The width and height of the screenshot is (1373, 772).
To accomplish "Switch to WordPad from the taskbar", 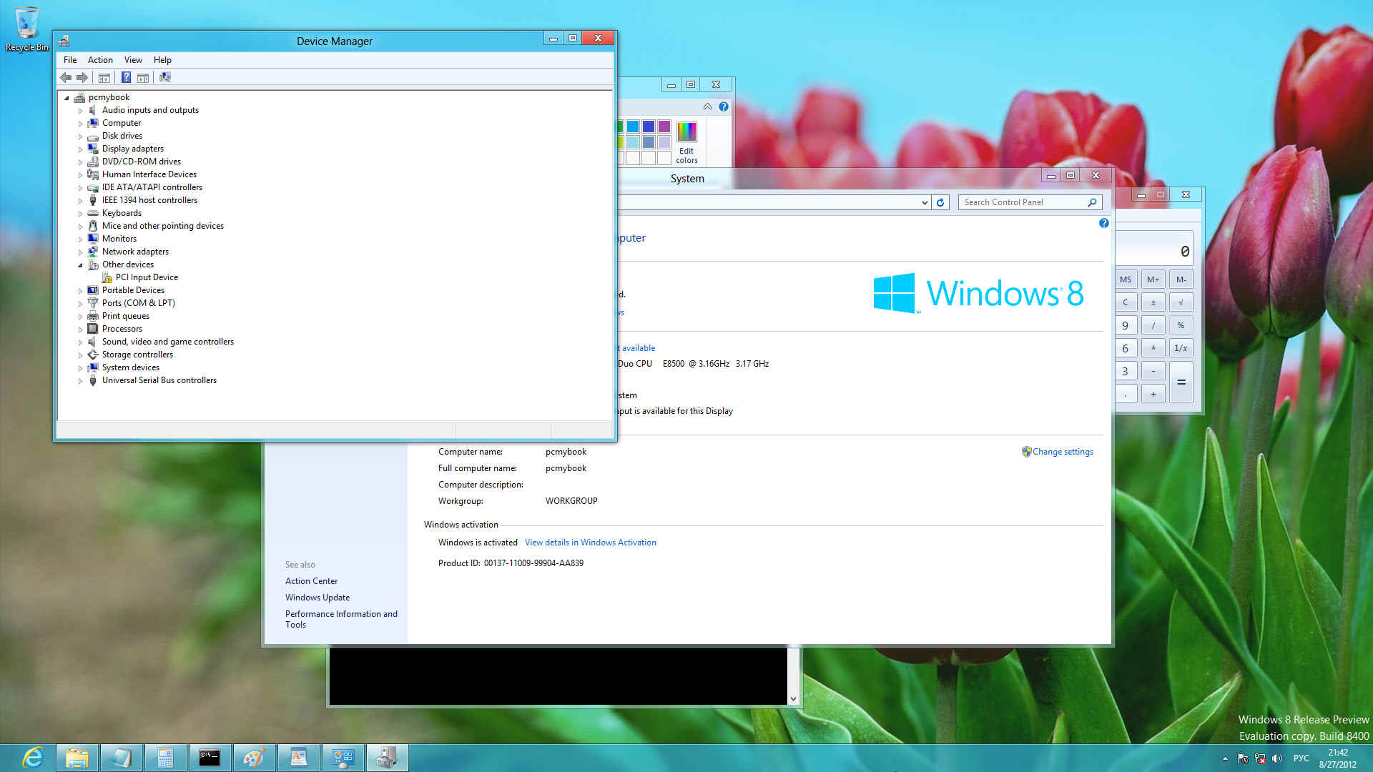I will click(298, 758).
